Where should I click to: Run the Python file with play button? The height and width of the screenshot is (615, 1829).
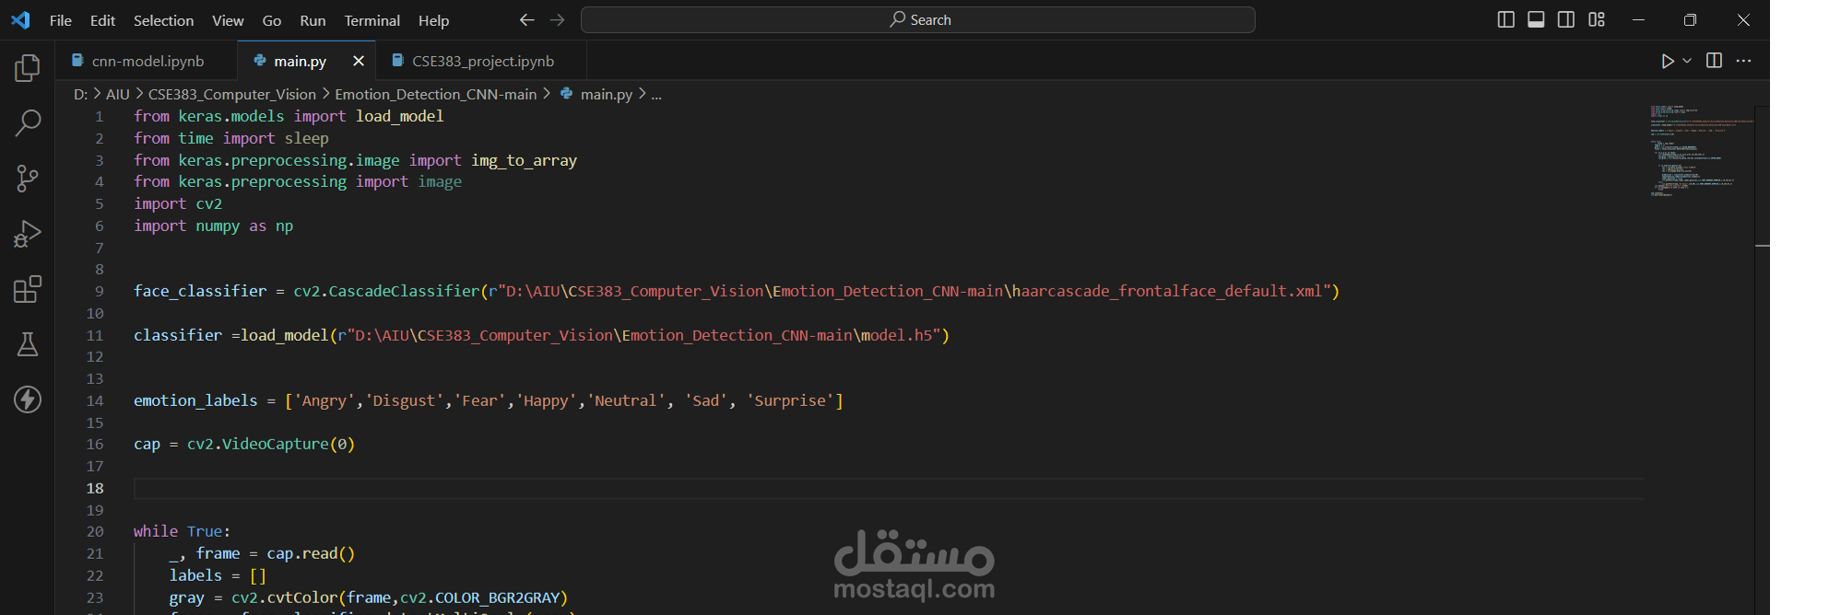(1668, 61)
